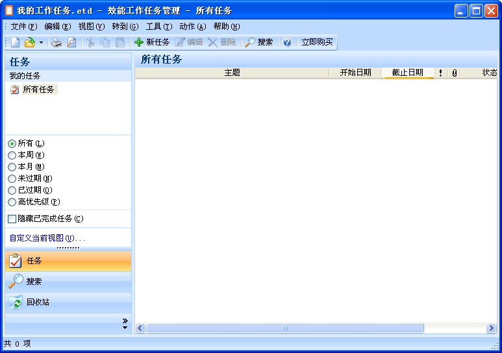Click the horizontal scrollbar left arrow
This screenshot has width=502, height=353.
[140, 328]
